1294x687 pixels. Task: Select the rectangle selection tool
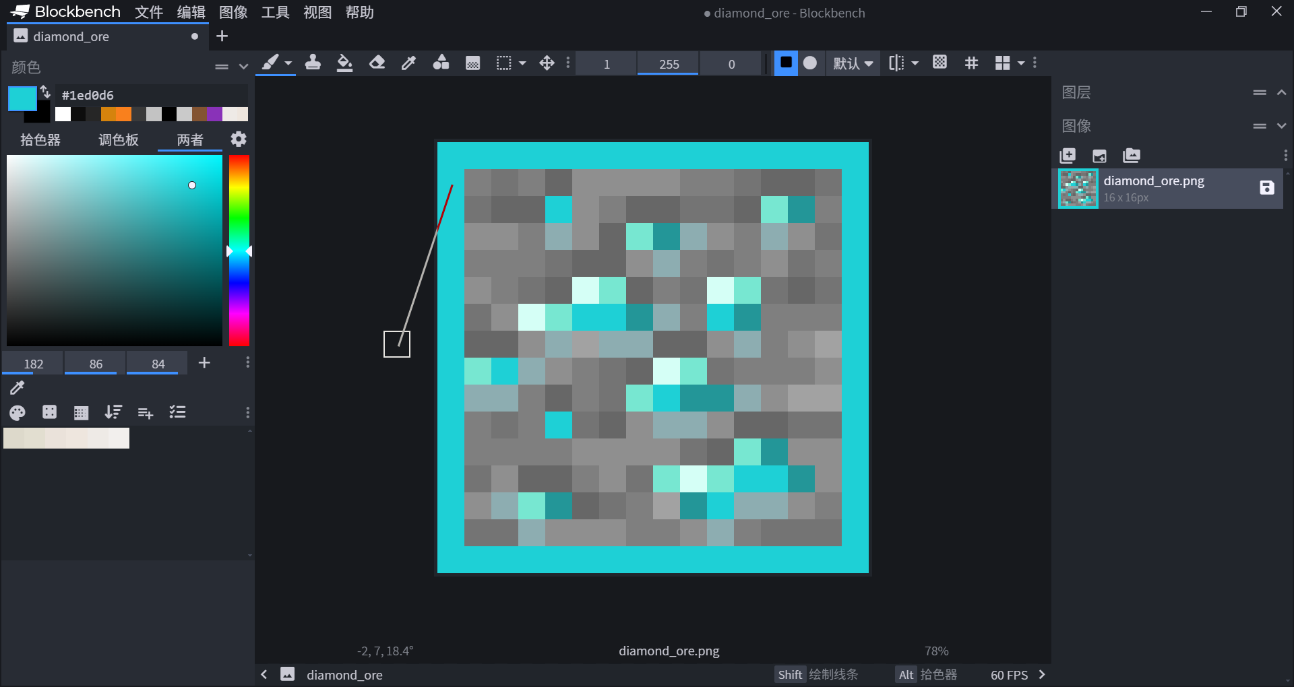point(504,63)
